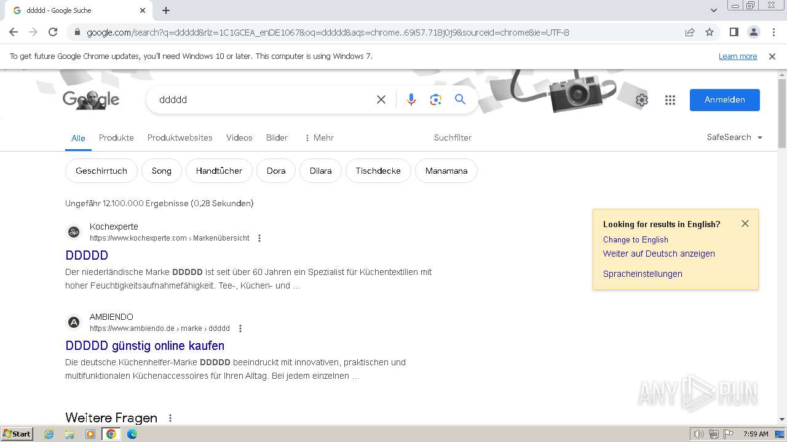This screenshot has width=787, height=442.
Task: Open a new browser tab
Action: pyautogui.click(x=166, y=10)
